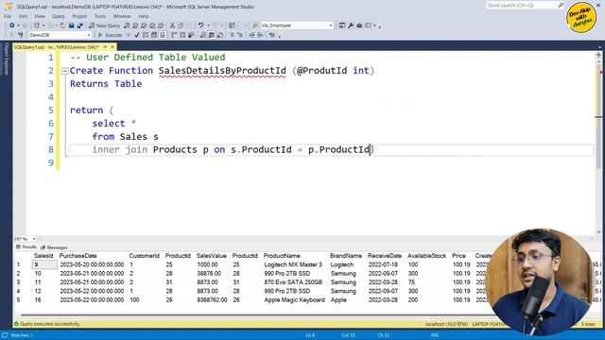This screenshot has width=605, height=340.
Task: Click the Toolbox icon in toolbar
Action: tap(359, 25)
